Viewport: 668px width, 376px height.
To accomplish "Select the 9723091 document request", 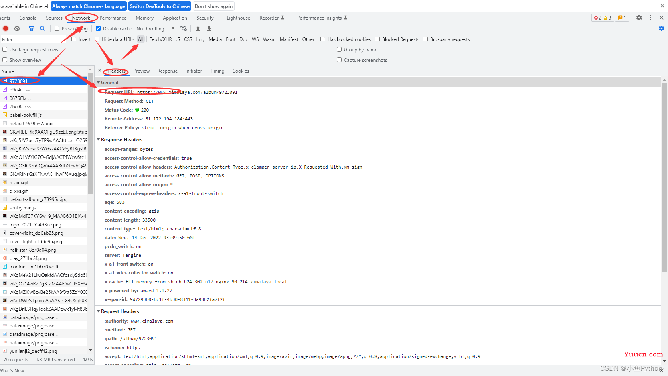I will (43, 81).
